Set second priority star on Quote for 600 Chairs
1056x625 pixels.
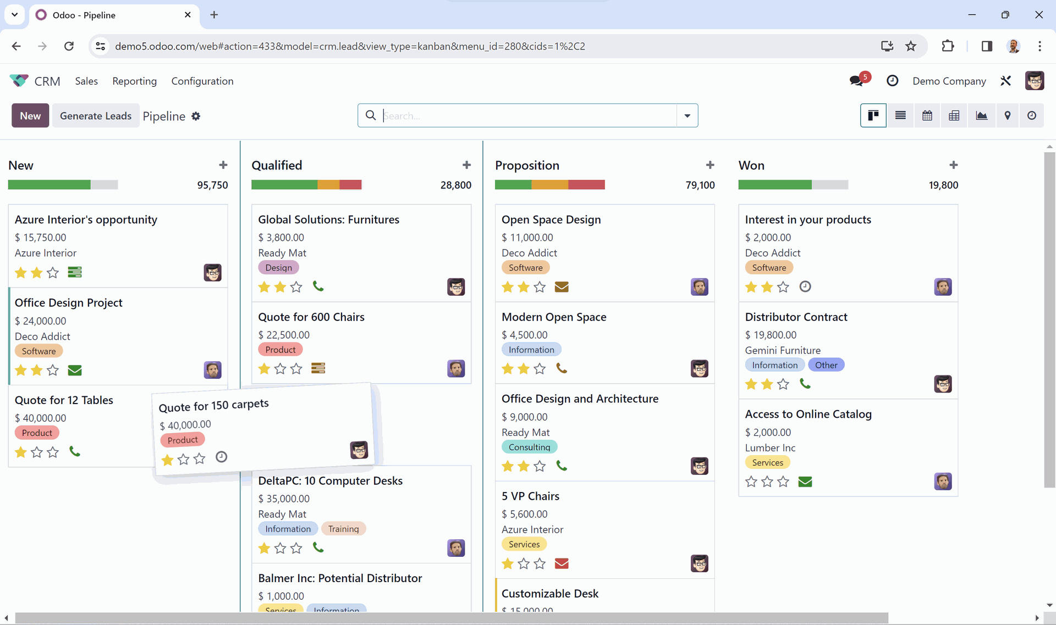click(x=280, y=368)
